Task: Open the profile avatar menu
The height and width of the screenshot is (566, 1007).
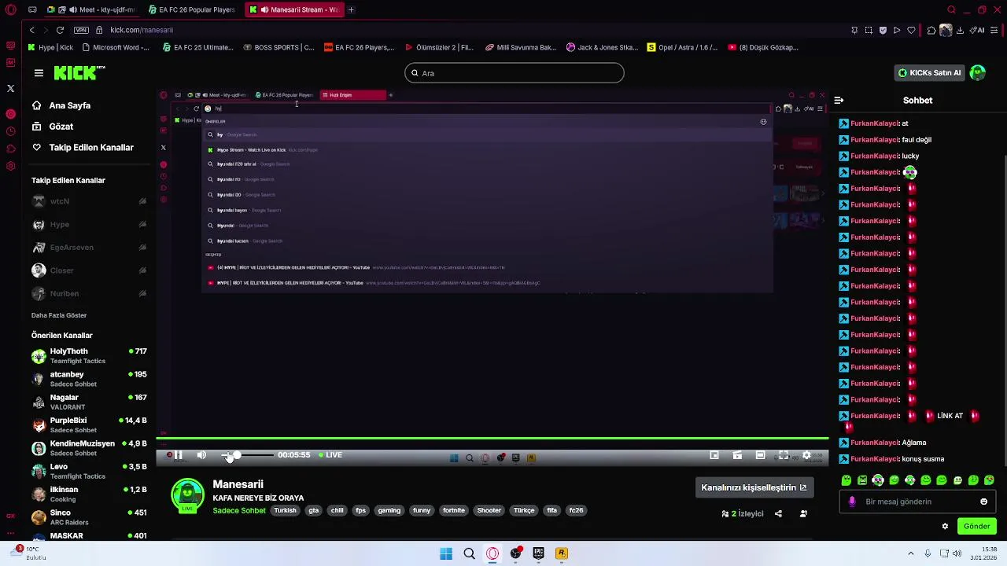Action: click(978, 73)
